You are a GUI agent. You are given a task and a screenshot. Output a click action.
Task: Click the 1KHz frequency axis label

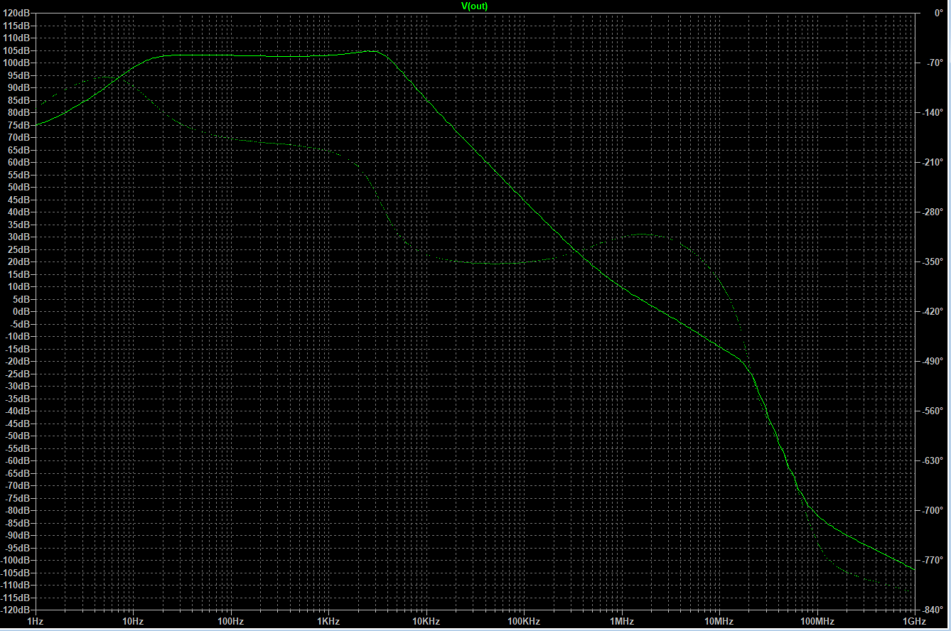328,622
